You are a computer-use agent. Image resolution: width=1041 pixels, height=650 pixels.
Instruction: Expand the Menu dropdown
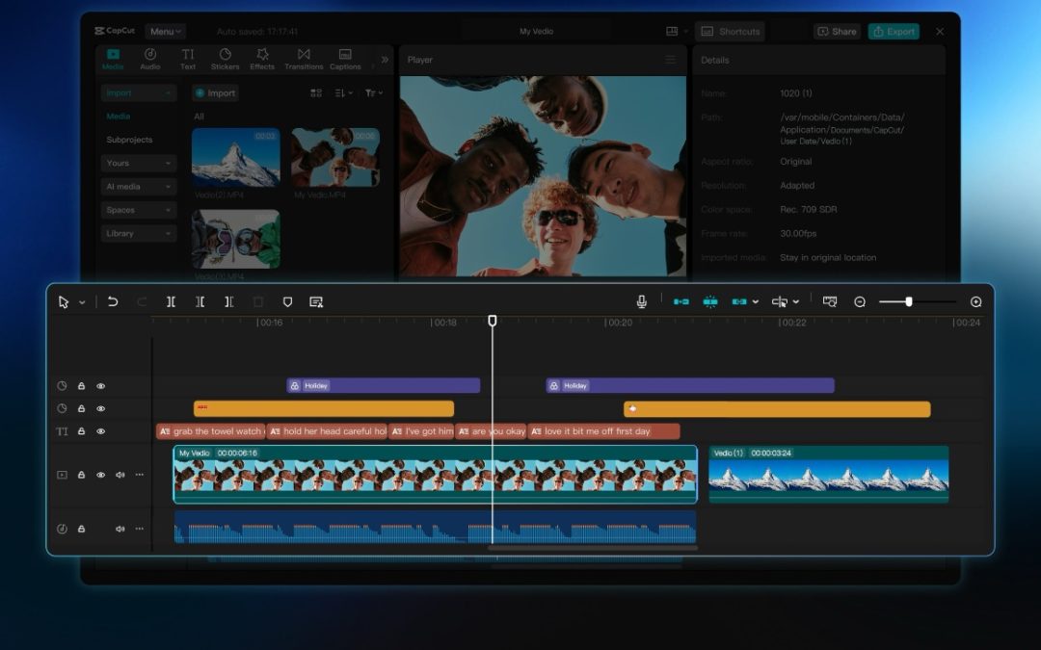coord(165,32)
